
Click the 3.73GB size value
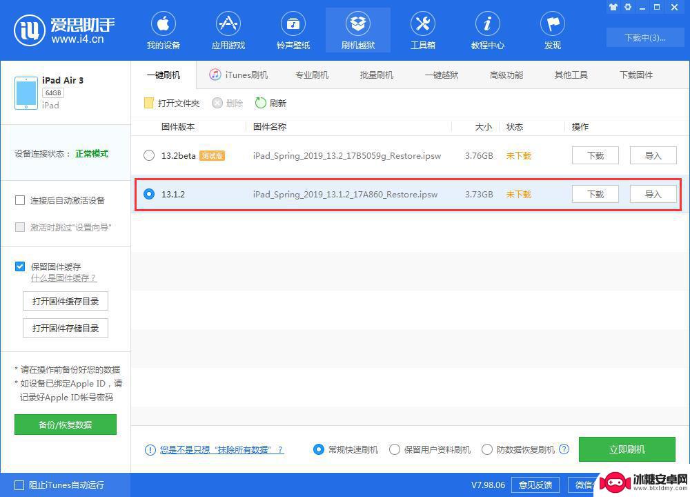coord(479,195)
